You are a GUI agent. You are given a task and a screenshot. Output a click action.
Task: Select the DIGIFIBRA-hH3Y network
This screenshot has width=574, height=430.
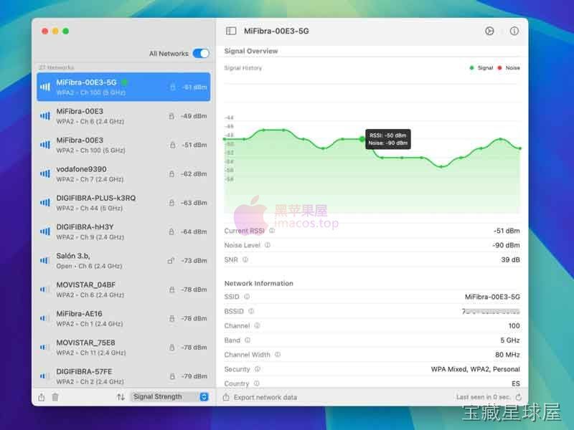(x=123, y=231)
